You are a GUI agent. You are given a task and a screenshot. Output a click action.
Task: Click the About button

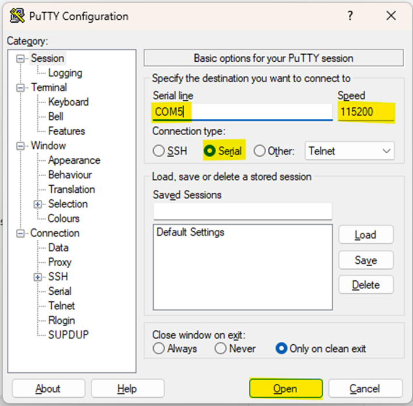[x=48, y=389]
